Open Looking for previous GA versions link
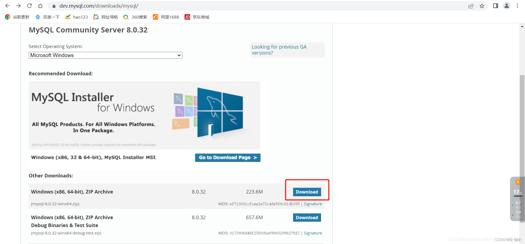 click(279, 50)
